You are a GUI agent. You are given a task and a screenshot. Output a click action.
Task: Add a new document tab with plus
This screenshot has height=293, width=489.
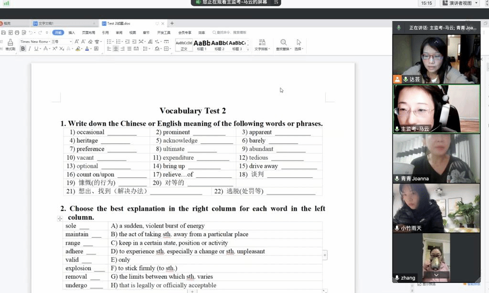click(x=172, y=23)
